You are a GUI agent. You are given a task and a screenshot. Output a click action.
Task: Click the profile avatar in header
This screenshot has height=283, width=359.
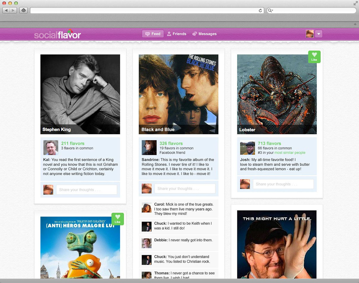[310, 34]
